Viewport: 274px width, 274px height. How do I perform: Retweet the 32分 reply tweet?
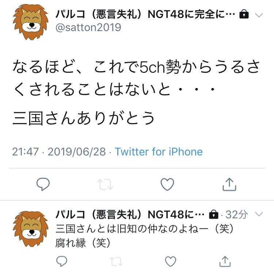116,262
